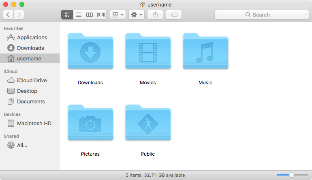Open the Action gear dropdown menu

click(137, 15)
